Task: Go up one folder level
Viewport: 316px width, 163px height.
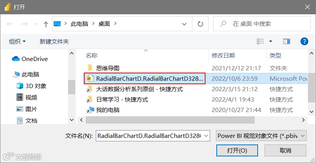Action: click(46, 24)
